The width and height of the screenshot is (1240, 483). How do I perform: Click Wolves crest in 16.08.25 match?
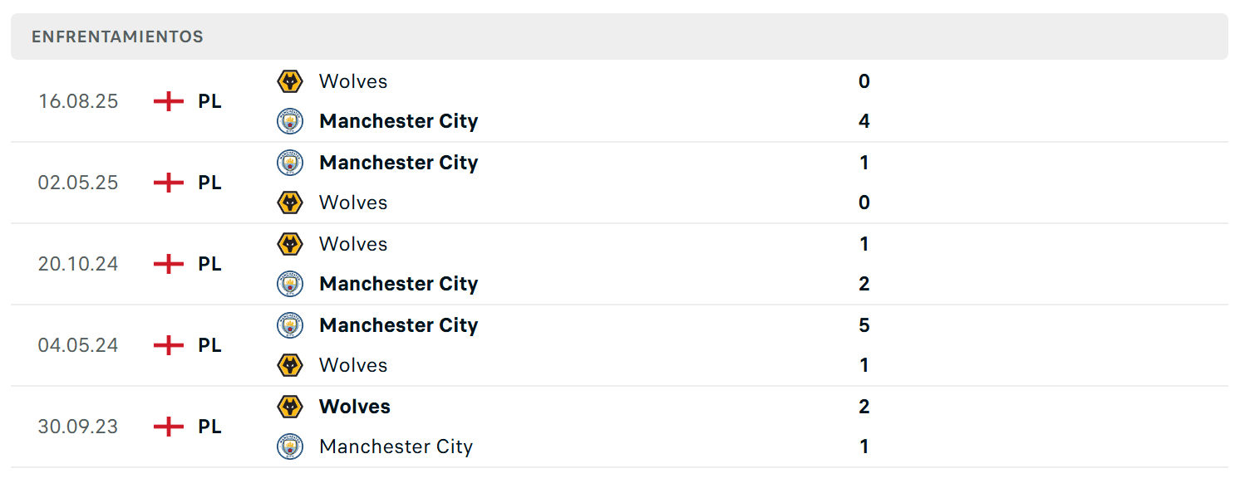[x=289, y=81]
